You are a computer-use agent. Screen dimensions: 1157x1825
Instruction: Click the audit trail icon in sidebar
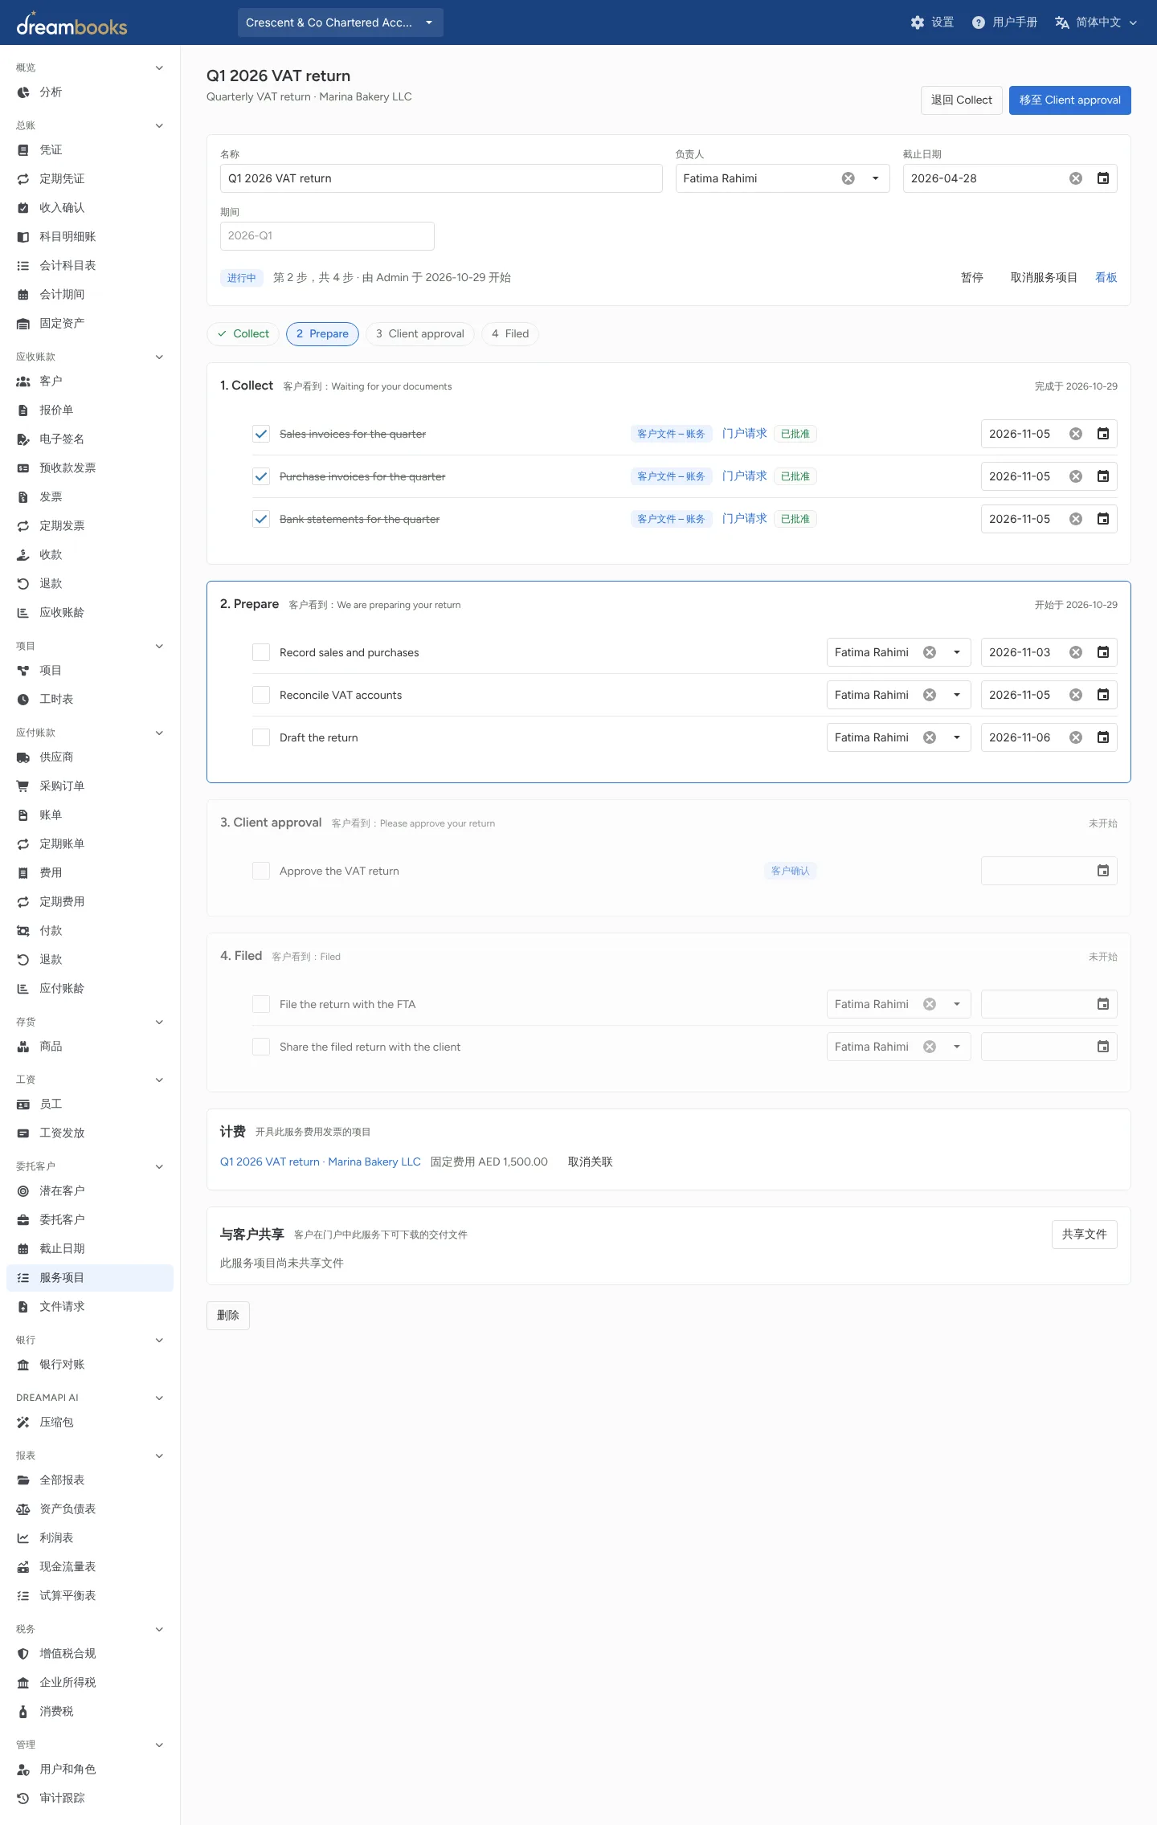pos(23,1798)
